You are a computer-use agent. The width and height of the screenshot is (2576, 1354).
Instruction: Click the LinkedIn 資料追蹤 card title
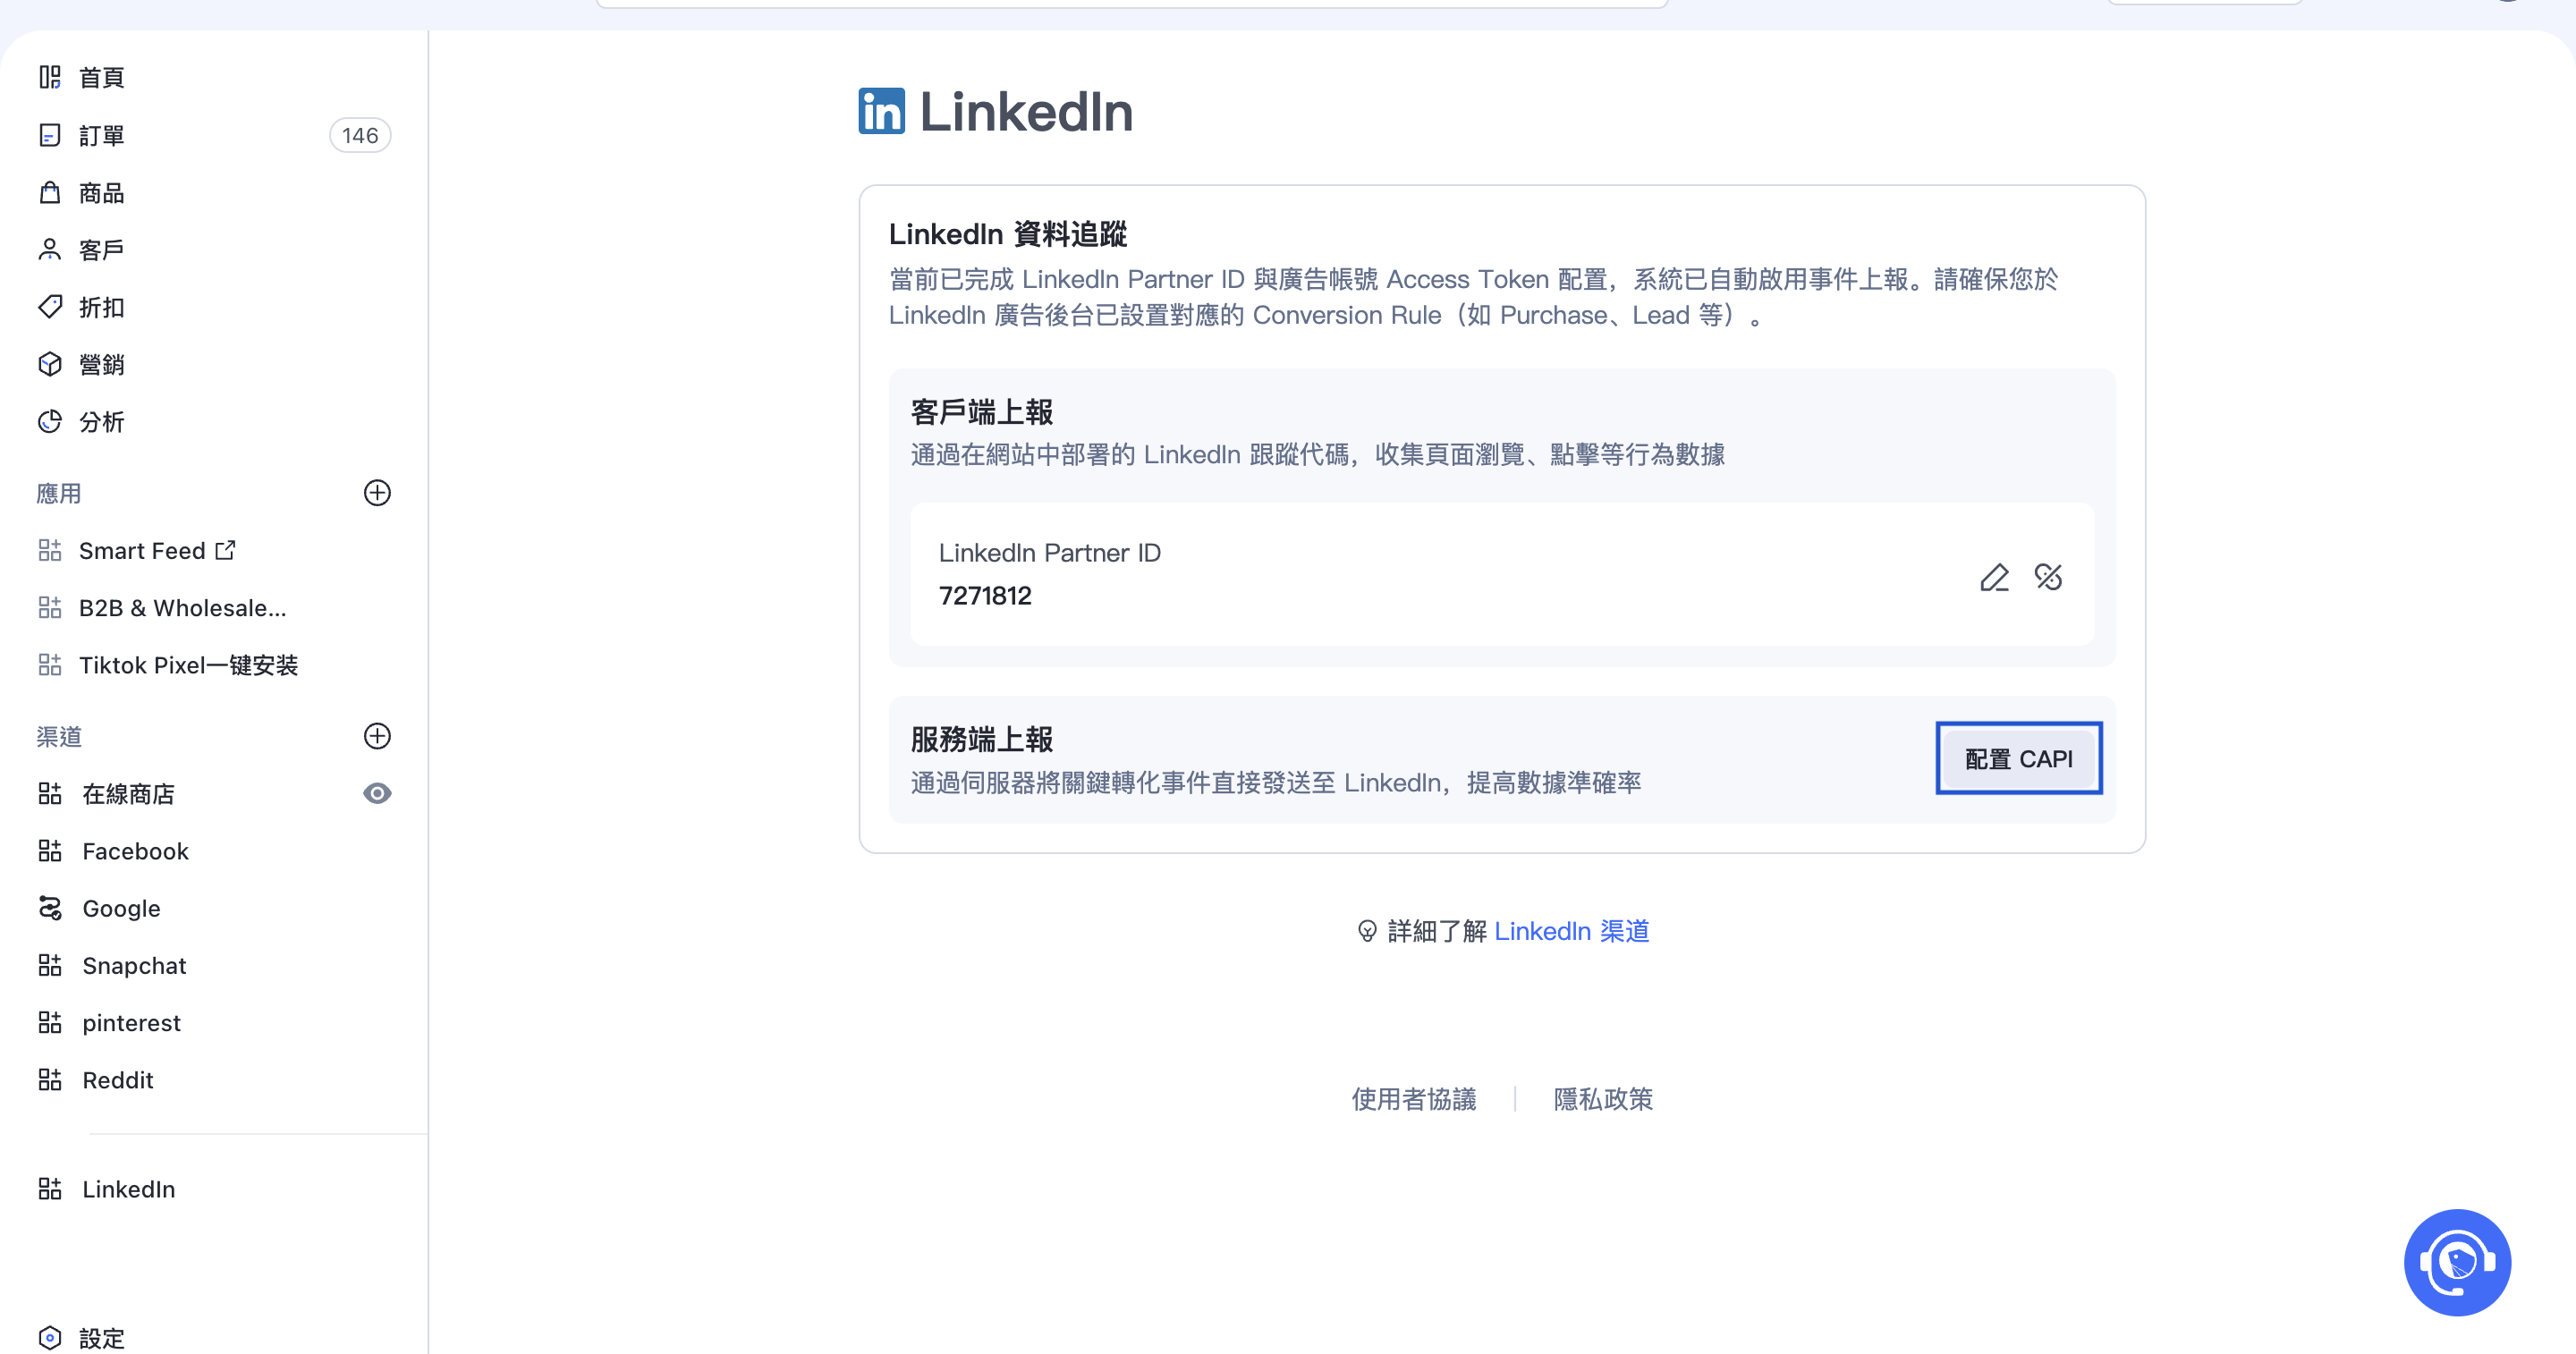[x=1008, y=234]
